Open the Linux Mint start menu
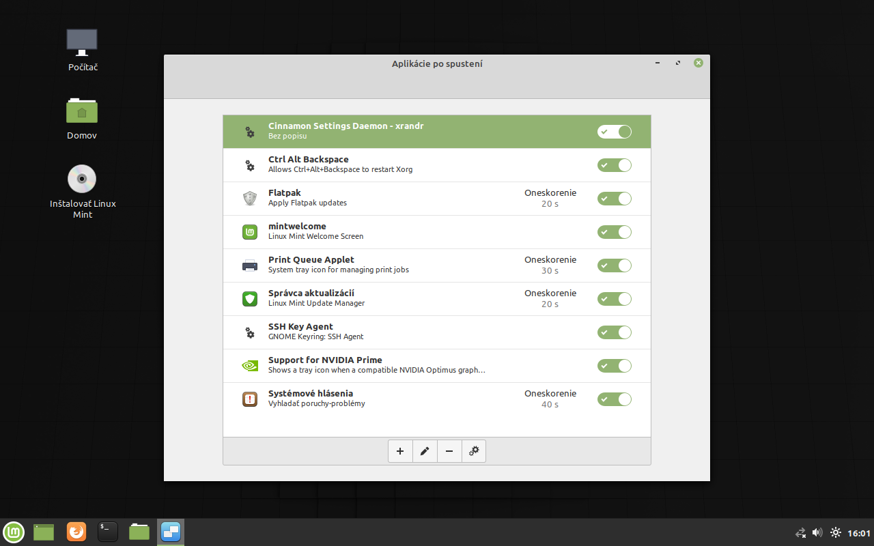 (14, 532)
